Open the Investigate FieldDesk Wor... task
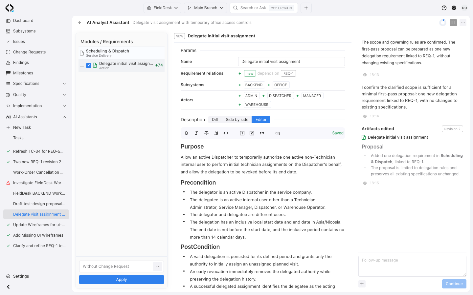Screen dimensions: 473x295 [x=36, y=183]
